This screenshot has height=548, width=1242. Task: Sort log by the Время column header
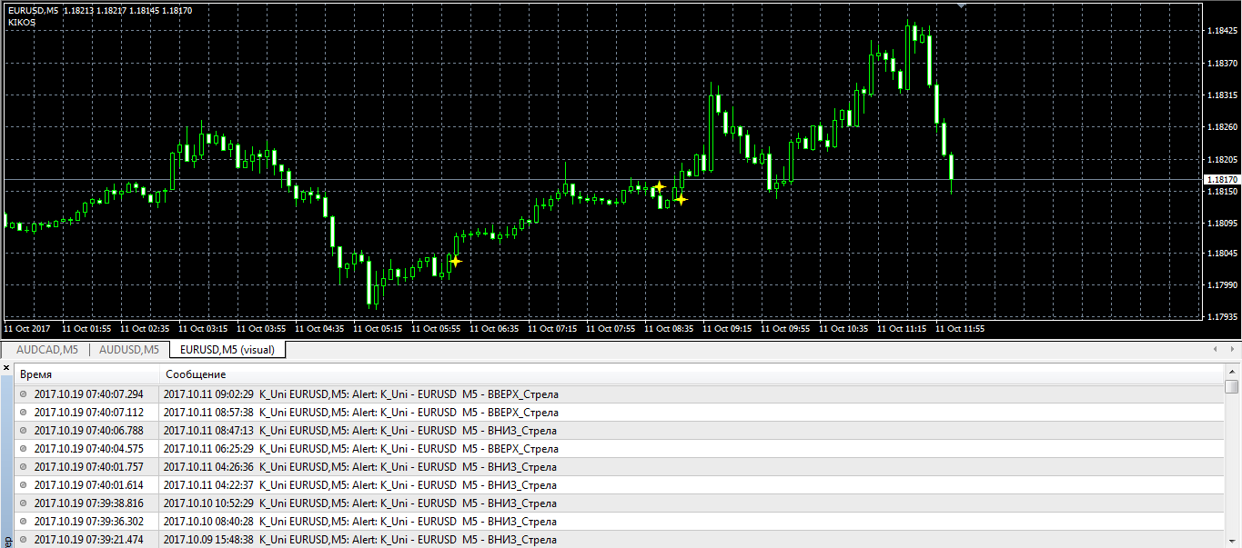tap(87, 374)
